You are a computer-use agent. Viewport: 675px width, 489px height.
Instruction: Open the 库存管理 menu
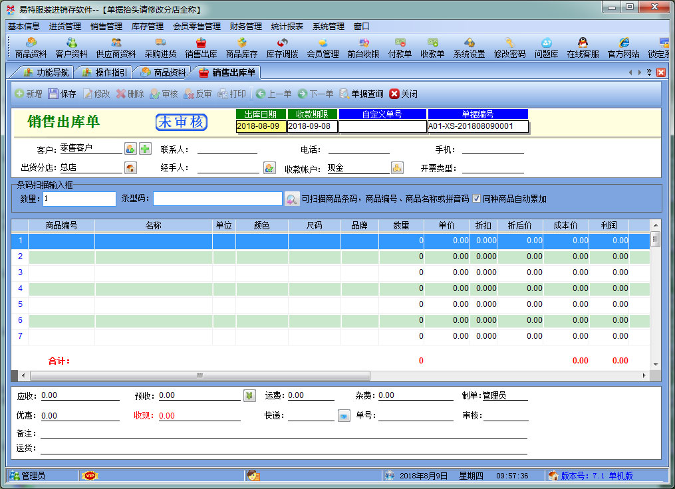pyautogui.click(x=147, y=27)
